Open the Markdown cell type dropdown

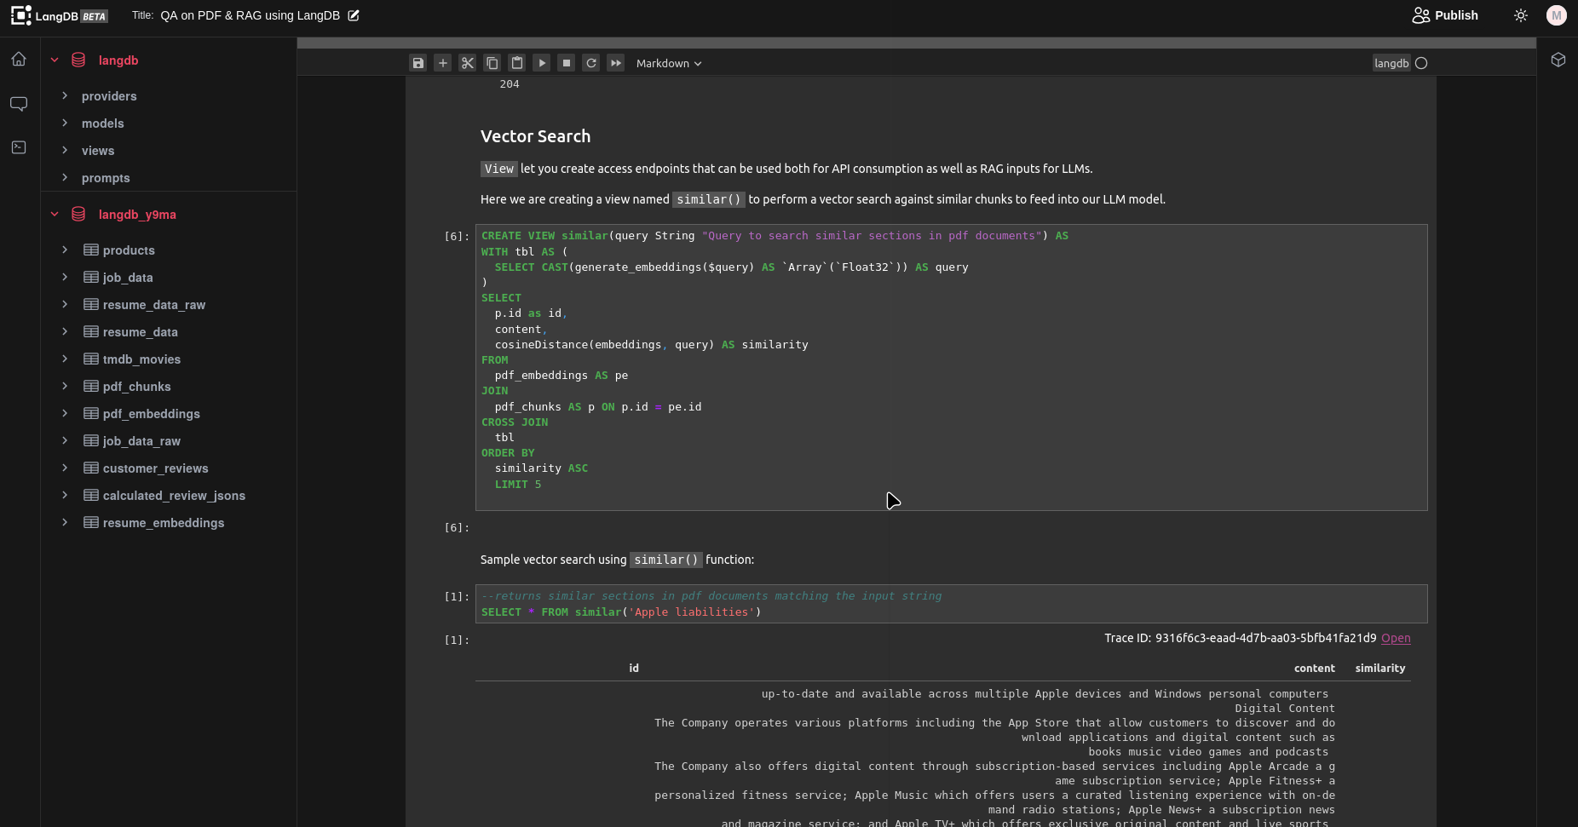click(669, 63)
